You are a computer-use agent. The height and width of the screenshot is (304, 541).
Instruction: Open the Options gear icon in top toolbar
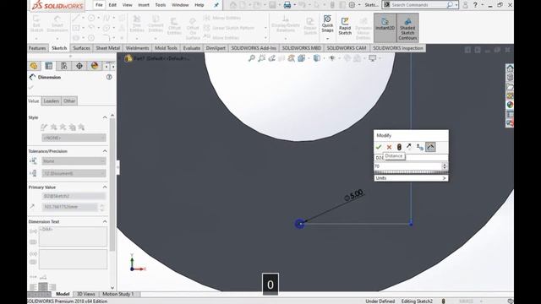(352, 5)
